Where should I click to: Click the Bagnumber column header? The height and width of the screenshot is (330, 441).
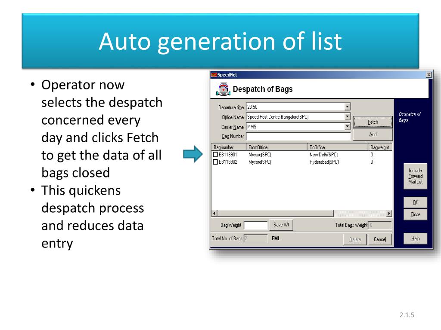229,147
